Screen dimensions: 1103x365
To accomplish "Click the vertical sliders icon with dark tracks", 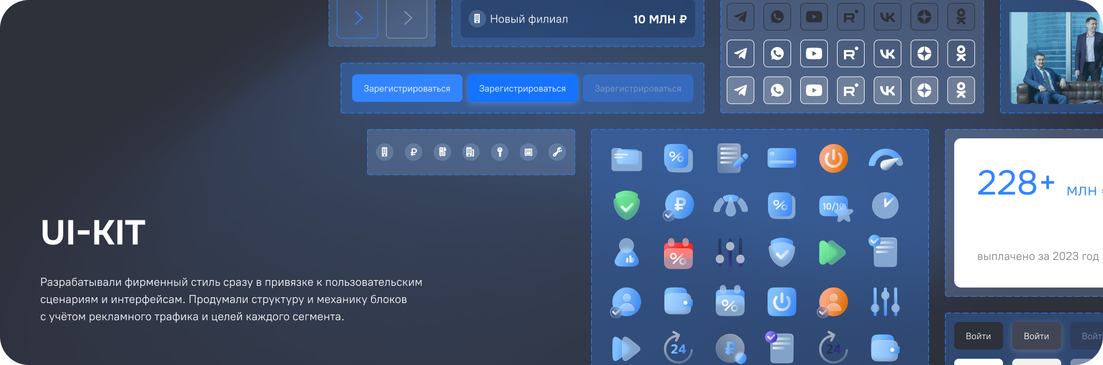I will pyautogui.click(x=730, y=253).
